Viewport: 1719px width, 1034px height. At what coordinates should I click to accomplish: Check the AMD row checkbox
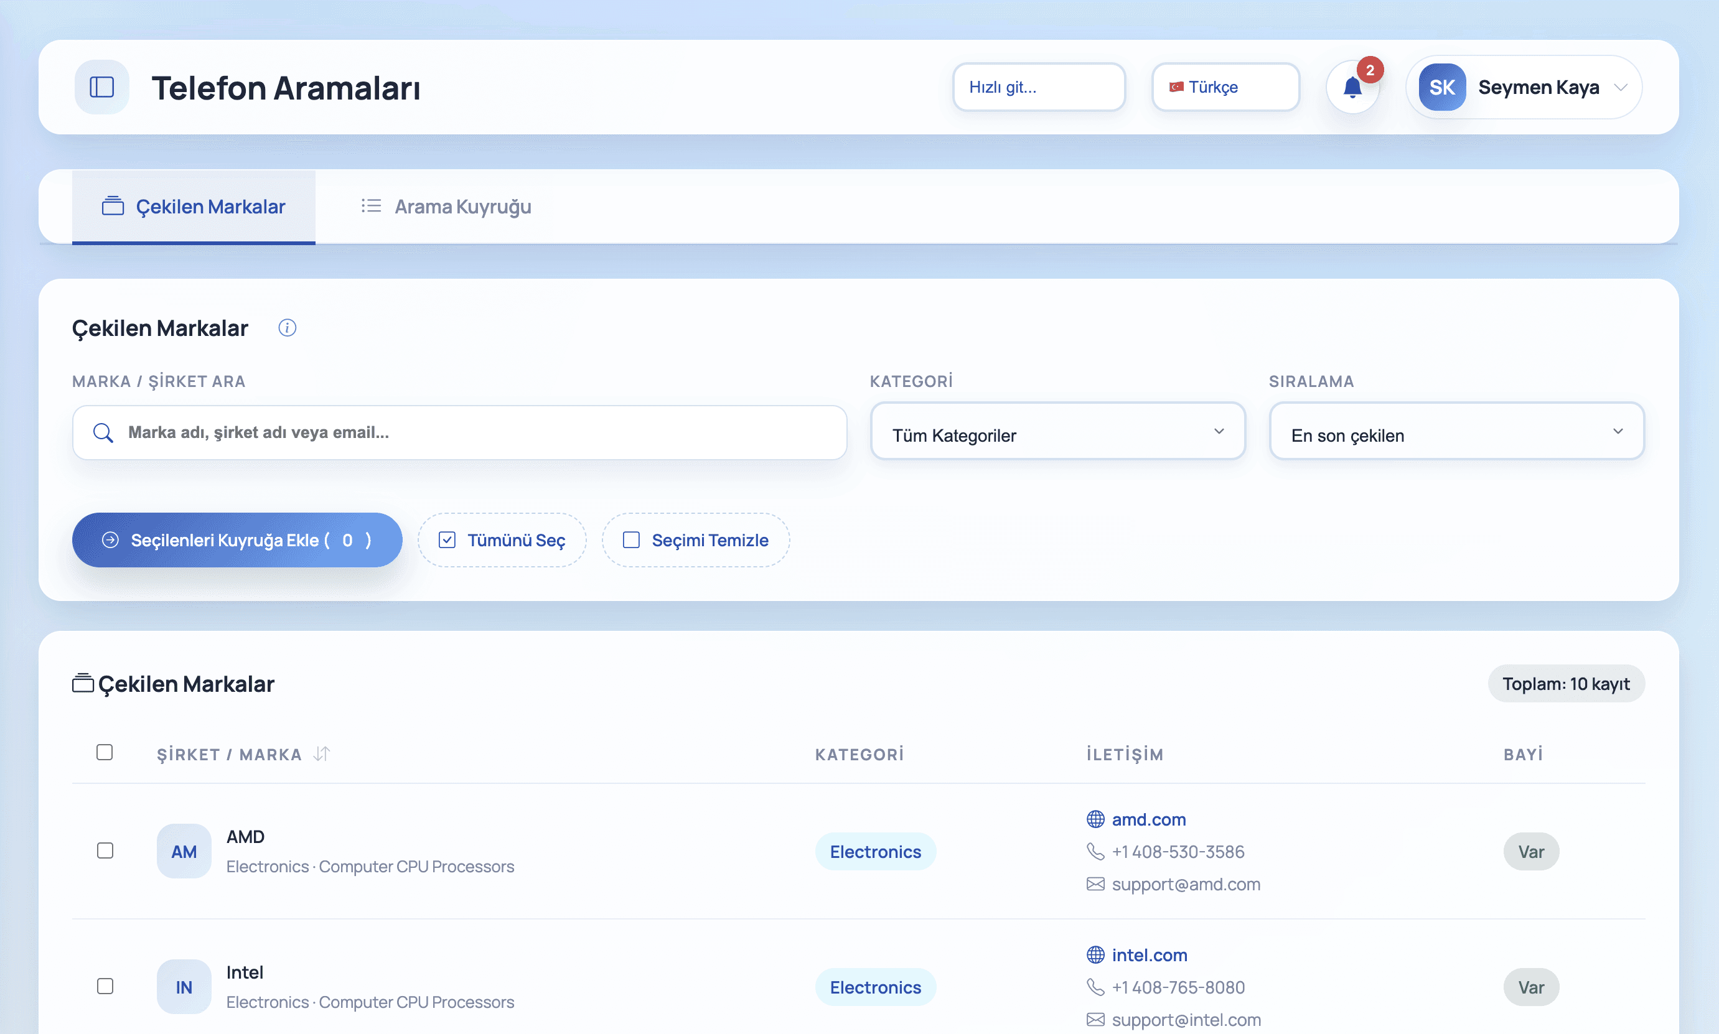[105, 850]
